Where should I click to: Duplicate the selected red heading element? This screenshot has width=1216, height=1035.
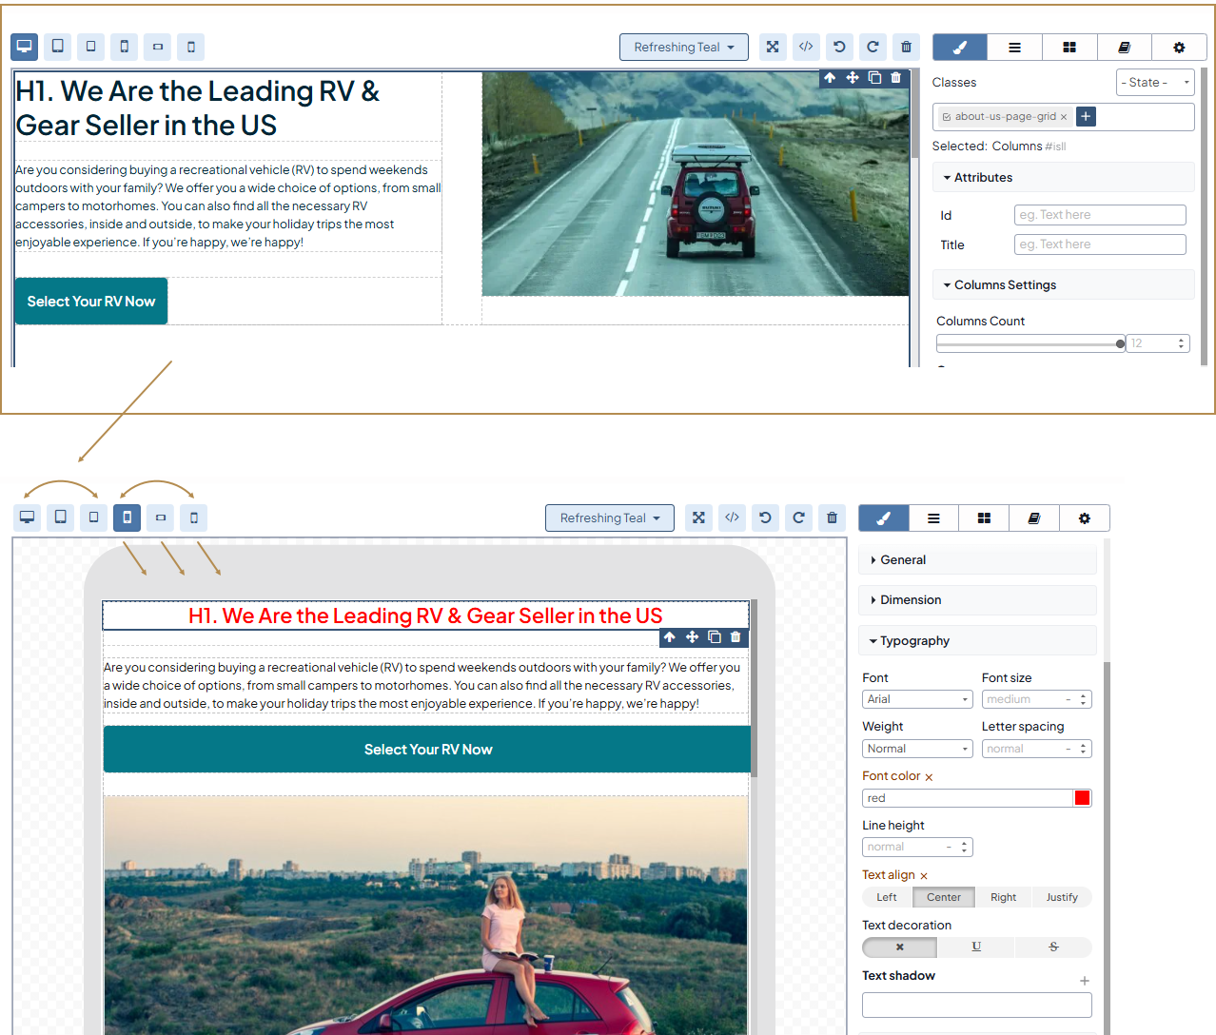(714, 637)
